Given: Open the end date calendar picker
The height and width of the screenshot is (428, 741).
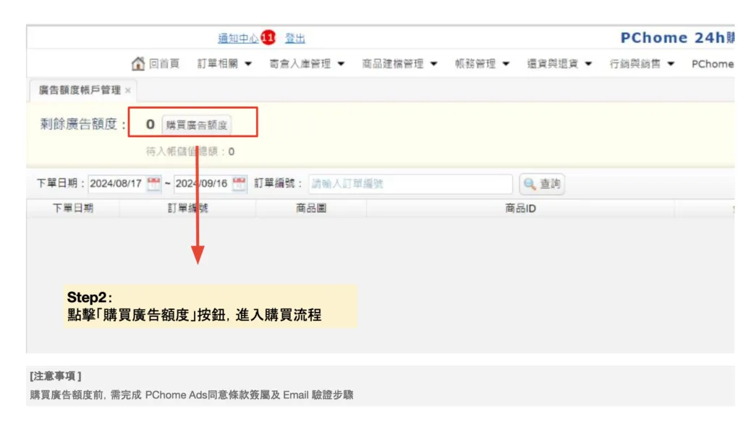Looking at the screenshot, I should click(x=240, y=184).
